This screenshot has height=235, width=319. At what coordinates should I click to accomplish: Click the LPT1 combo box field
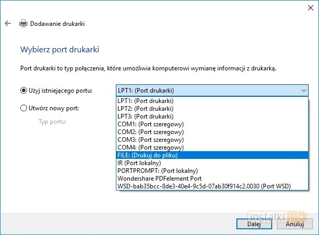208,91
